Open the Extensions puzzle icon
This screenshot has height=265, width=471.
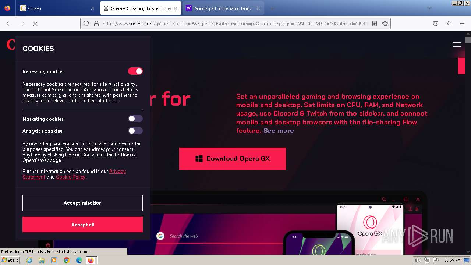pyautogui.click(x=449, y=24)
